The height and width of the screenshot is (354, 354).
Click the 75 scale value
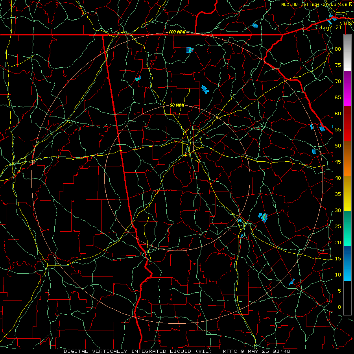pos(338,65)
